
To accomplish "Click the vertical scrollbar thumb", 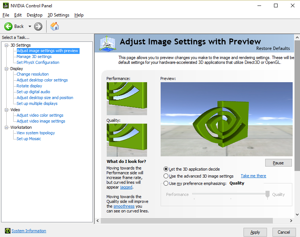I will [297, 106].
